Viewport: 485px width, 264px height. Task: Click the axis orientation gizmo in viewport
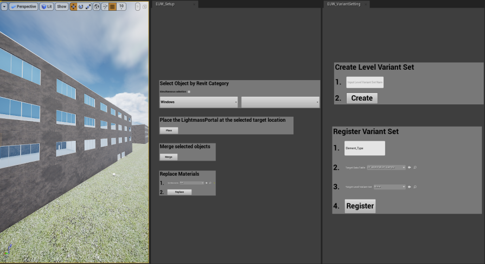(8, 250)
